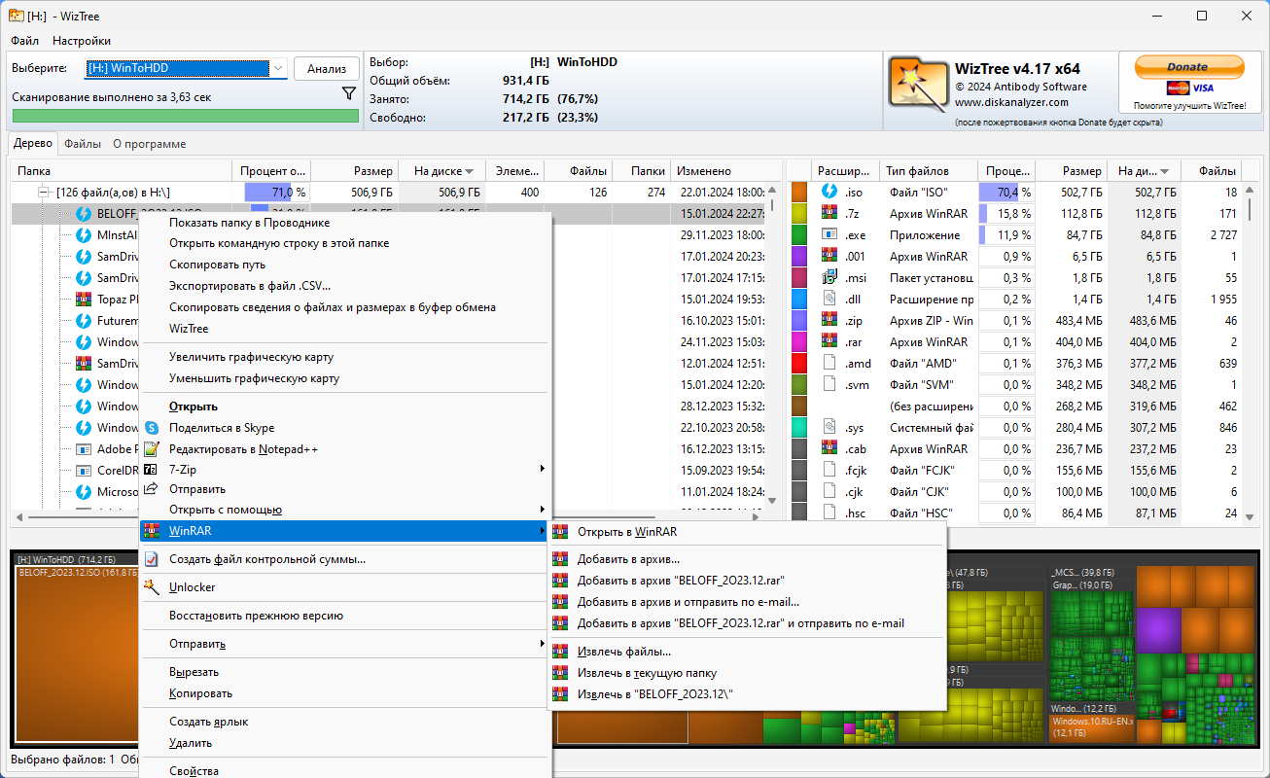
Task: Choose Извлечь файлы... from WinRAR submenu
Action: (623, 652)
